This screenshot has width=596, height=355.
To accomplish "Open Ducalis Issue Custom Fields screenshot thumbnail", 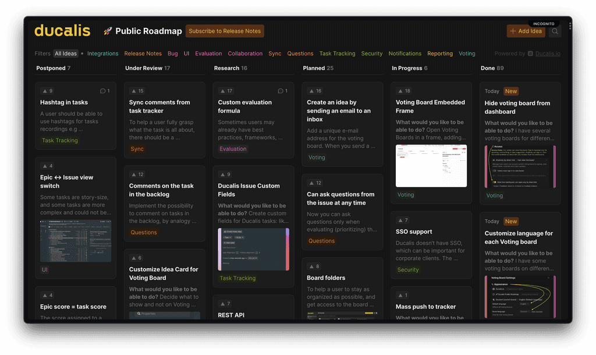I will [x=254, y=249].
